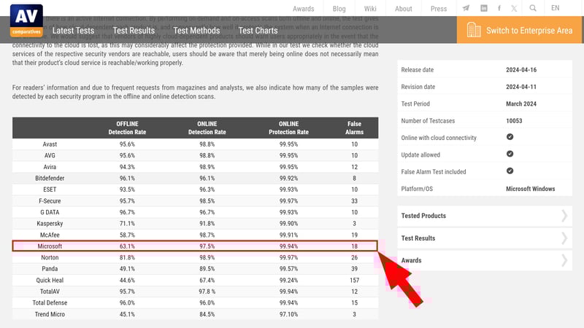Open the Facebook icon in header

tap(499, 8)
